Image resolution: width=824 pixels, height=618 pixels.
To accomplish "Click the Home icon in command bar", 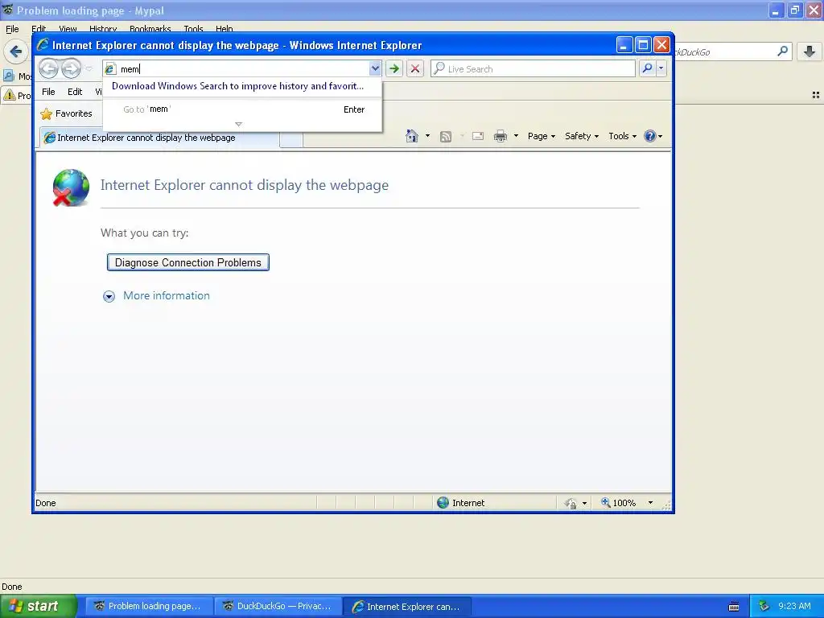I will 411,136.
